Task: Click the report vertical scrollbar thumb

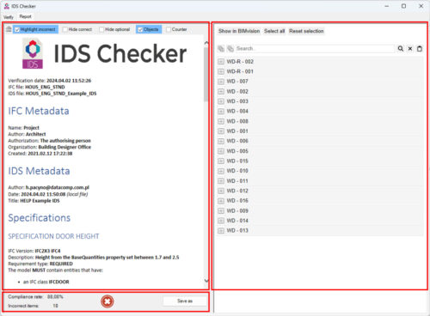Action: click(206, 75)
